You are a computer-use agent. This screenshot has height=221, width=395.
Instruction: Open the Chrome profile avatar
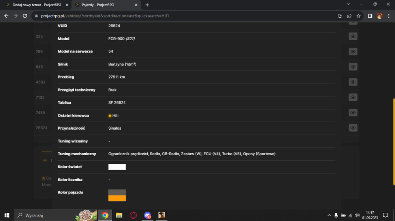[x=379, y=16]
